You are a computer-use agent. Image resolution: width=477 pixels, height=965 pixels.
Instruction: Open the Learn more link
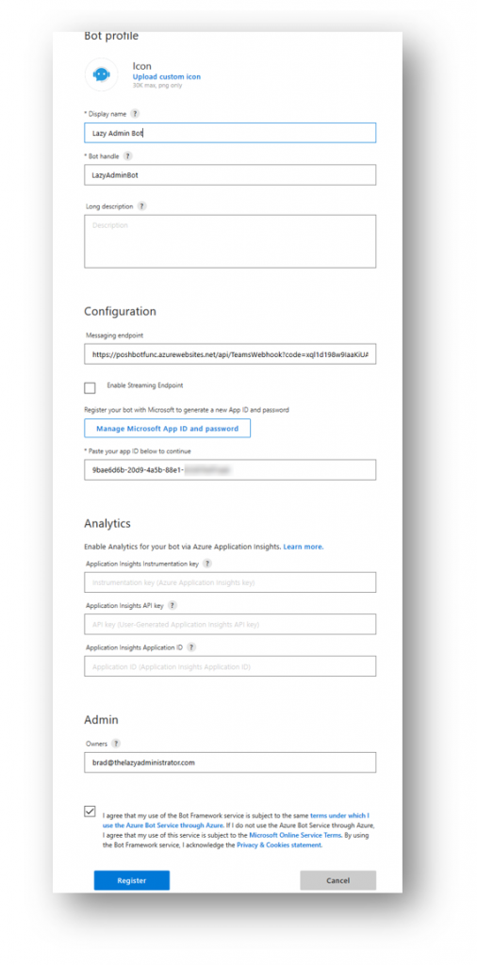click(x=304, y=547)
